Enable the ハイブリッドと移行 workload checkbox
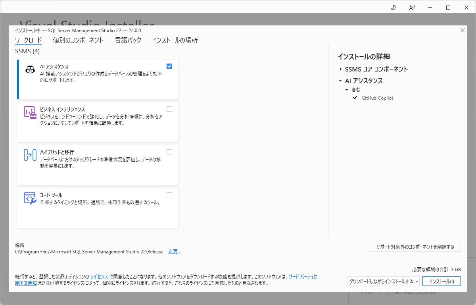This screenshot has height=305, width=476. point(169,152)
